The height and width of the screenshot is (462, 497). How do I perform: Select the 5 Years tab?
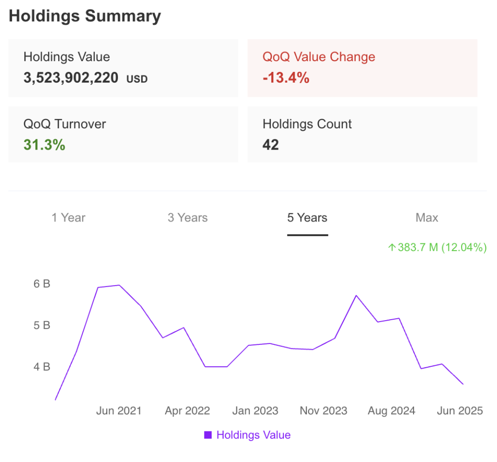pyautogui.click(x=307, y=218)
